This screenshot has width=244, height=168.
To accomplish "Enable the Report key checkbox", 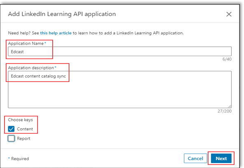I will click(11, 138).
